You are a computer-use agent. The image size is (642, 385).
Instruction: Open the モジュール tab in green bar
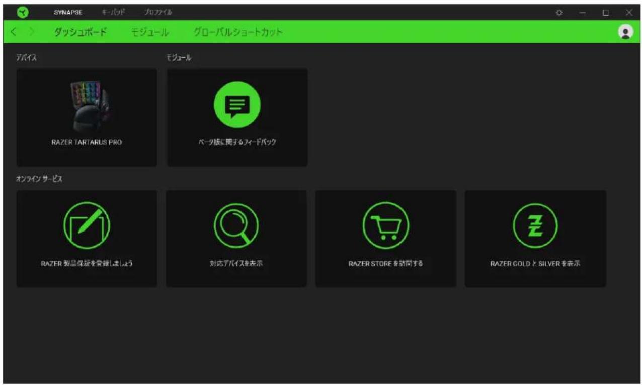click(149, 32)
